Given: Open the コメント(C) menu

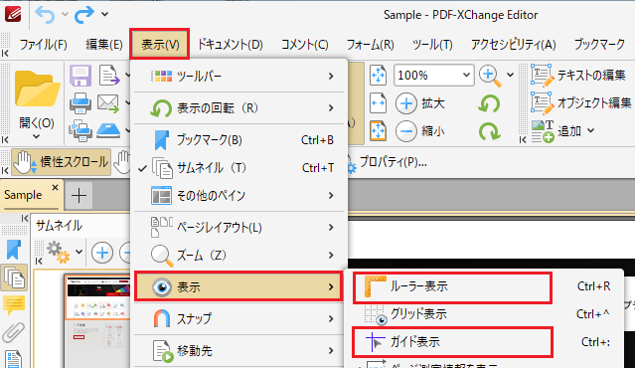Looking at the screenshot, I should [304, 44].
